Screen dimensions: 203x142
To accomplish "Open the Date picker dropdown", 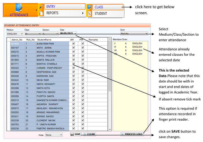I will [x=75, y=33].
